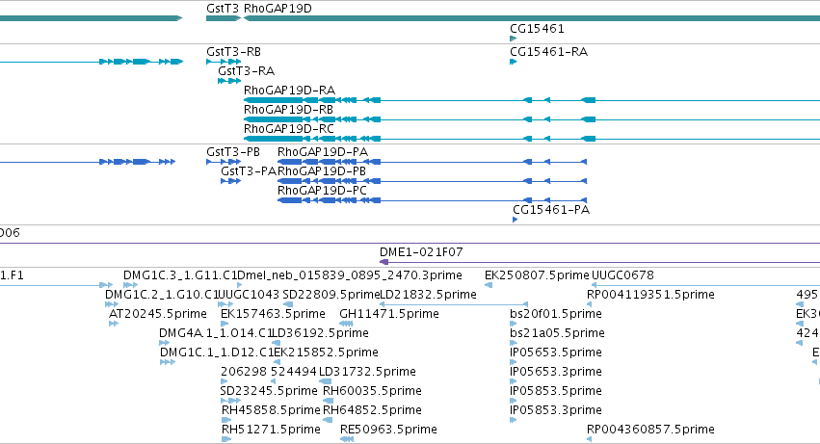
Task: Click the RE50963.5prime EST glyph
Action: click(347, 439)
